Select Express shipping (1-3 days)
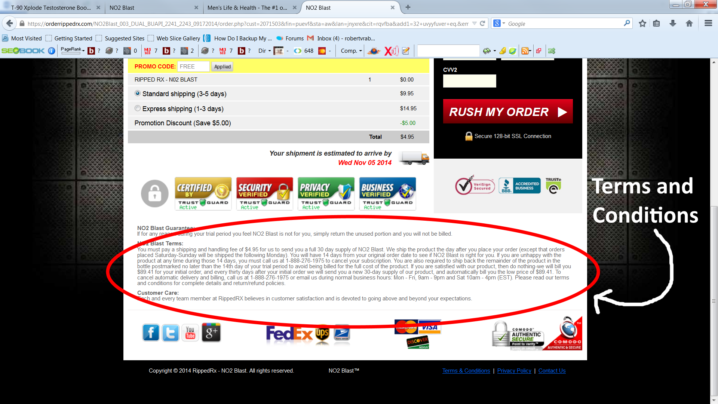 (x=138, y=108)
